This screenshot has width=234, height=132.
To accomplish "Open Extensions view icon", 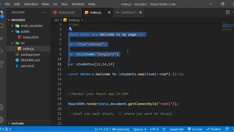I will coord(1,64).
